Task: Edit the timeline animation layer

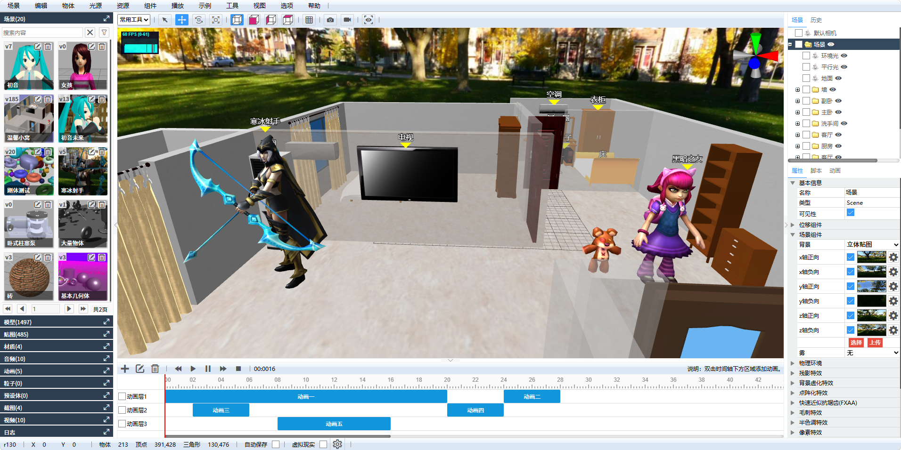Action: 140,369
